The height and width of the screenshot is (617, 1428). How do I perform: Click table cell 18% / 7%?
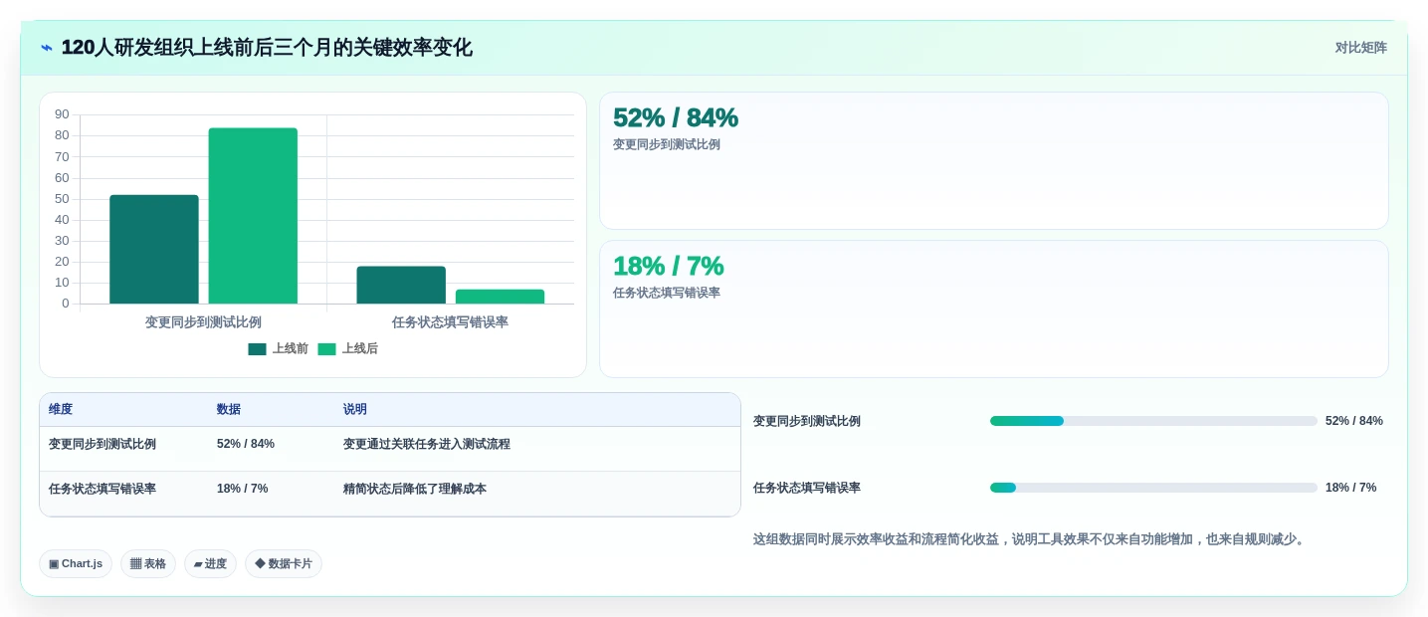coord(243,489)
